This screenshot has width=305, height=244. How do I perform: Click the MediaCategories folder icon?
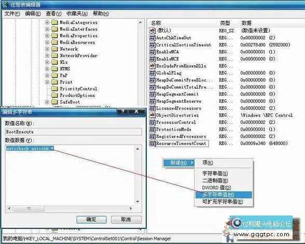(x=54, y=22)
